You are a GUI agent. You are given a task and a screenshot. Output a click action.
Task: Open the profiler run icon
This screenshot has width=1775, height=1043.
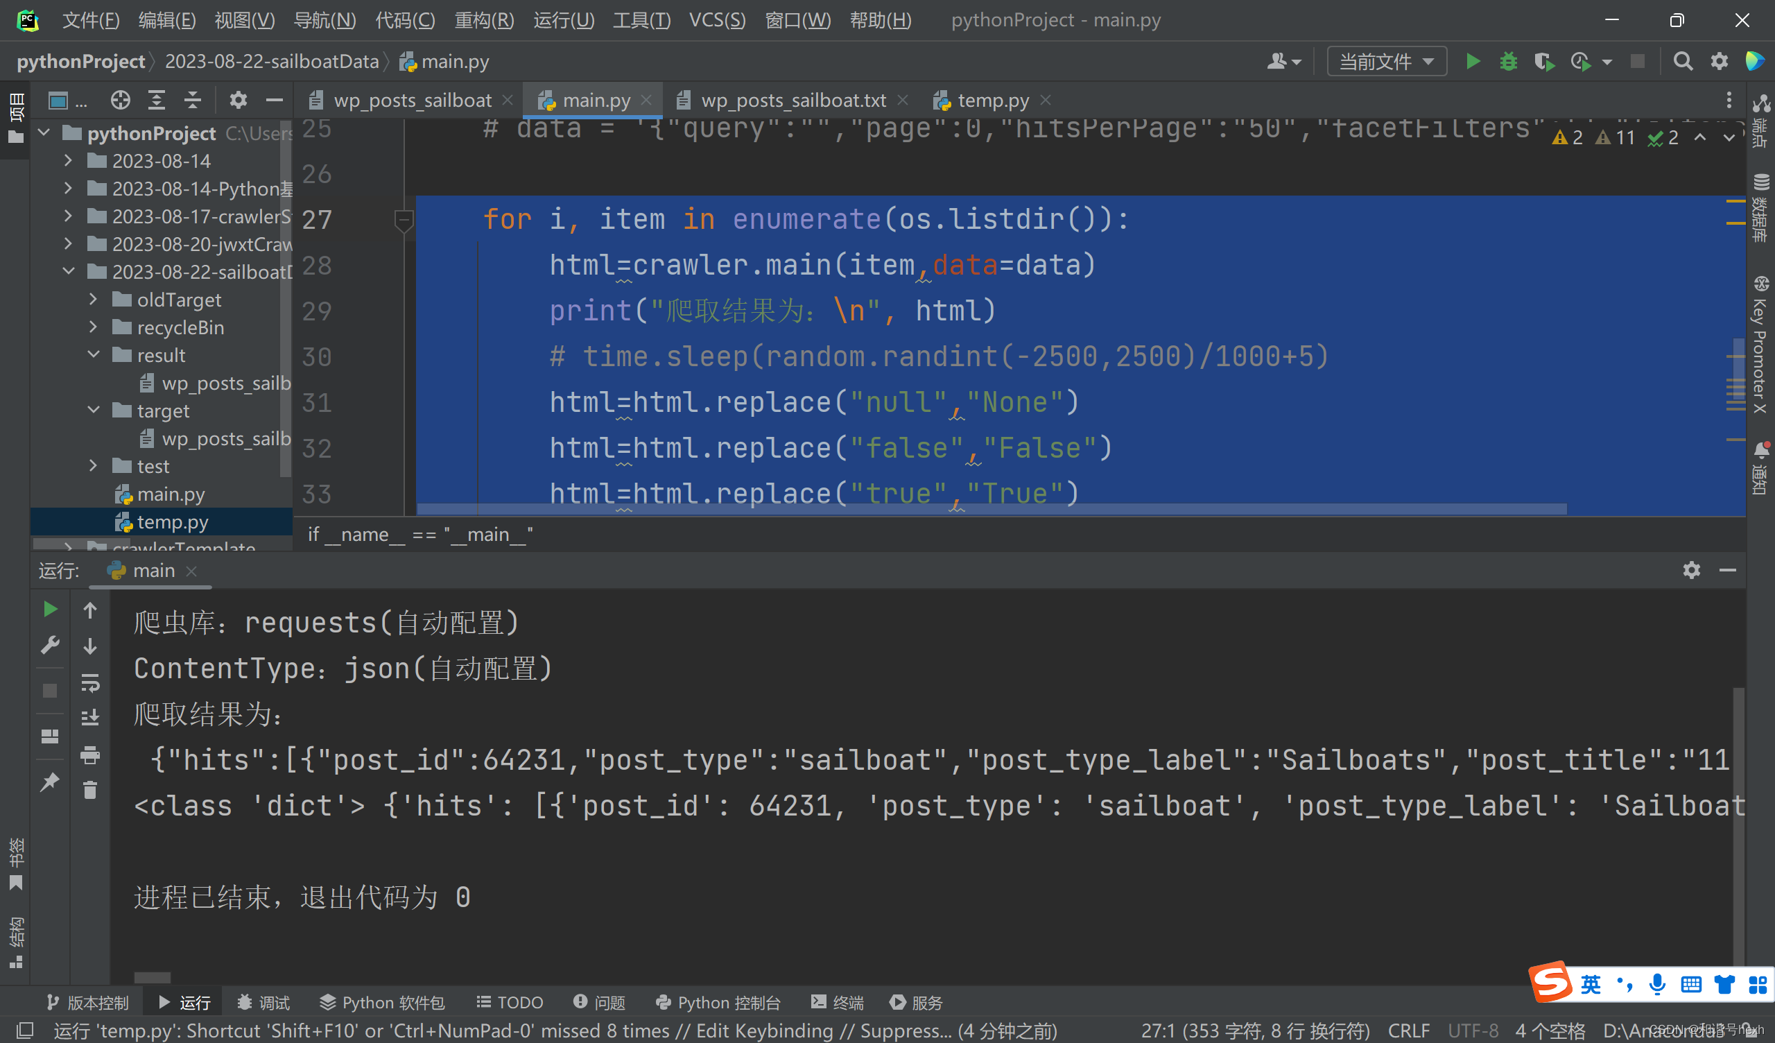[1581, 61]
